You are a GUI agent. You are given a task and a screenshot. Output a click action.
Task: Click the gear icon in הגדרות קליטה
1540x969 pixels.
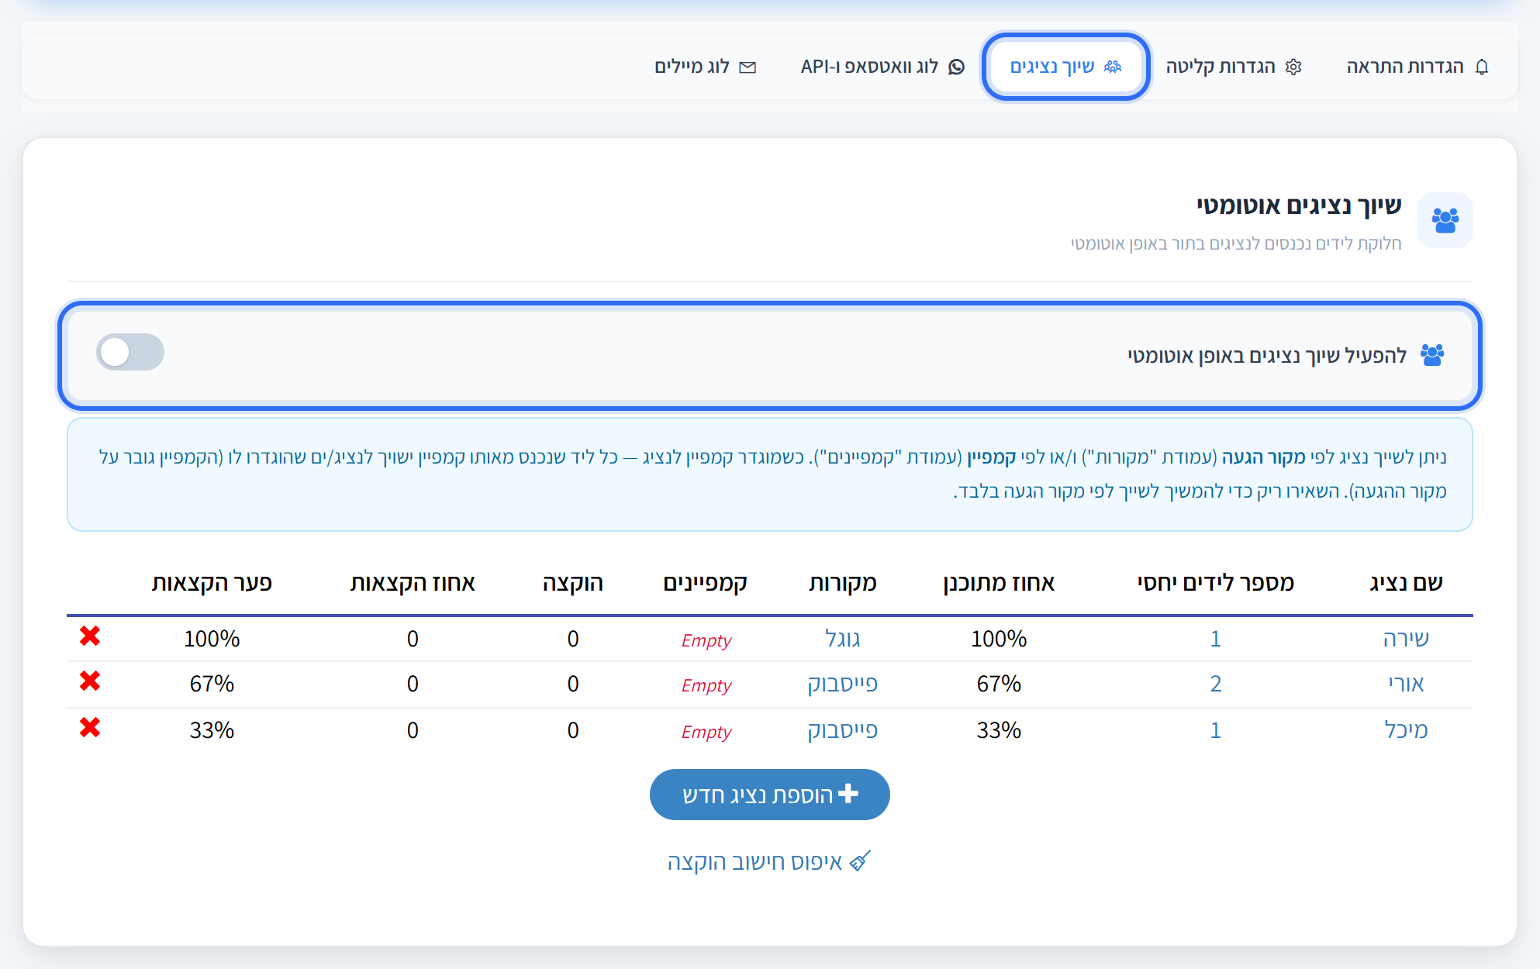[x=1293, y=67]
